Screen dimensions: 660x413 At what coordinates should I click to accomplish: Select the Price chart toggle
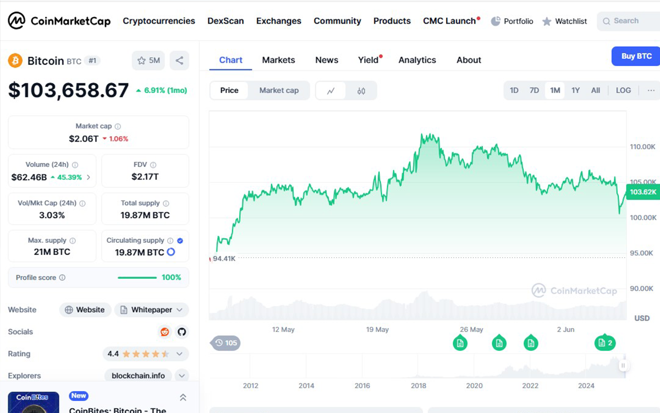pos(229,90)
